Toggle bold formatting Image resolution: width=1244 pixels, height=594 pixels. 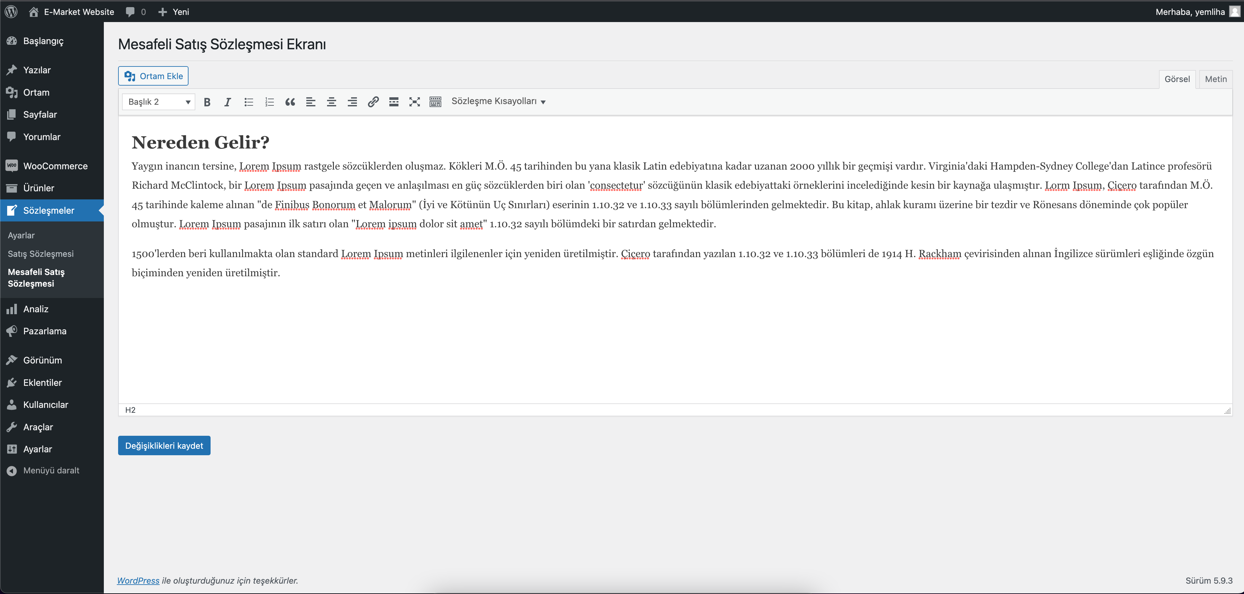(x=207, y=102)
